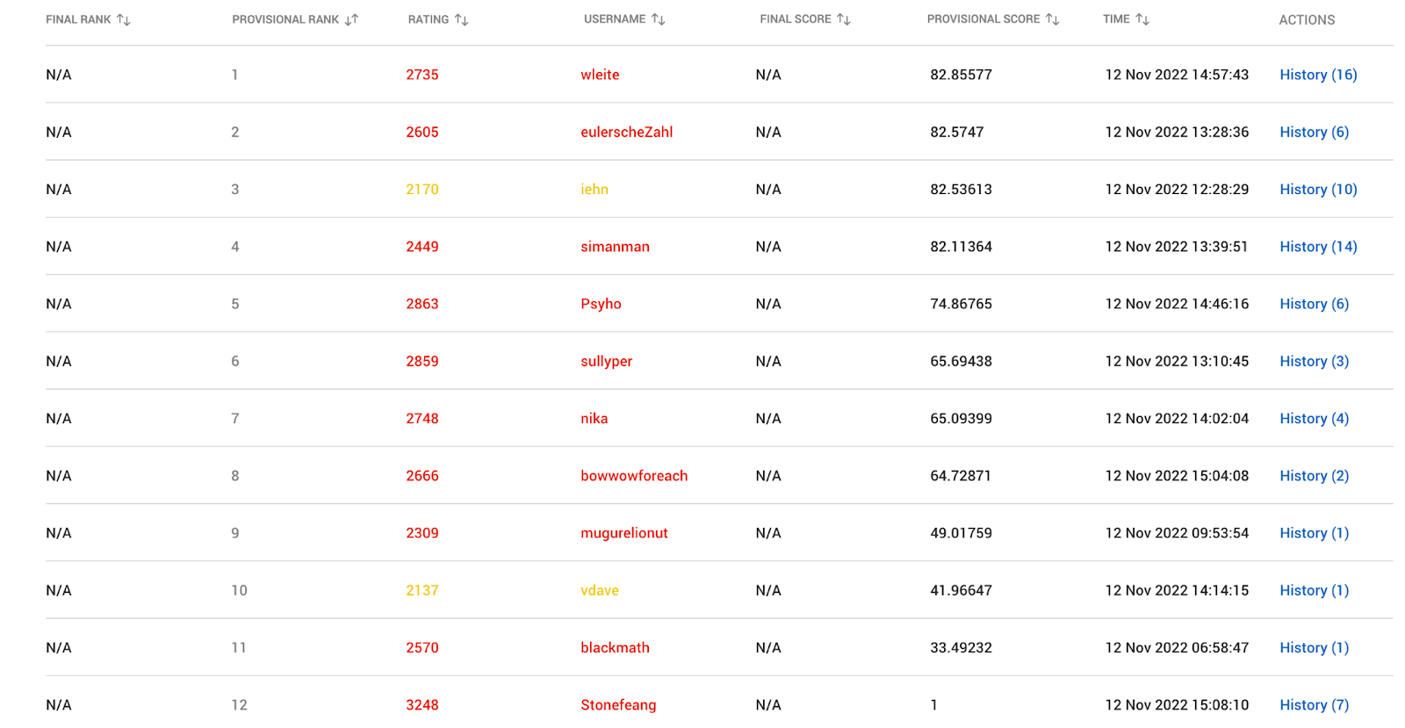Image resolution: width=1405 pixels, height=728 pixels.
Task: Open History (4) for nika
Action: 1314,418
